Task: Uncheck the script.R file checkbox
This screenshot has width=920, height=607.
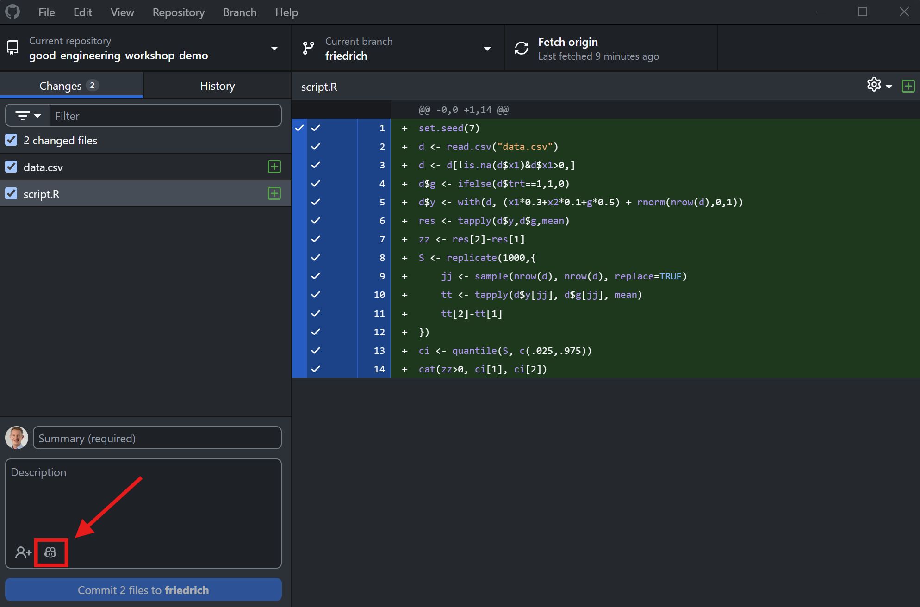Action: click(12, 194)
